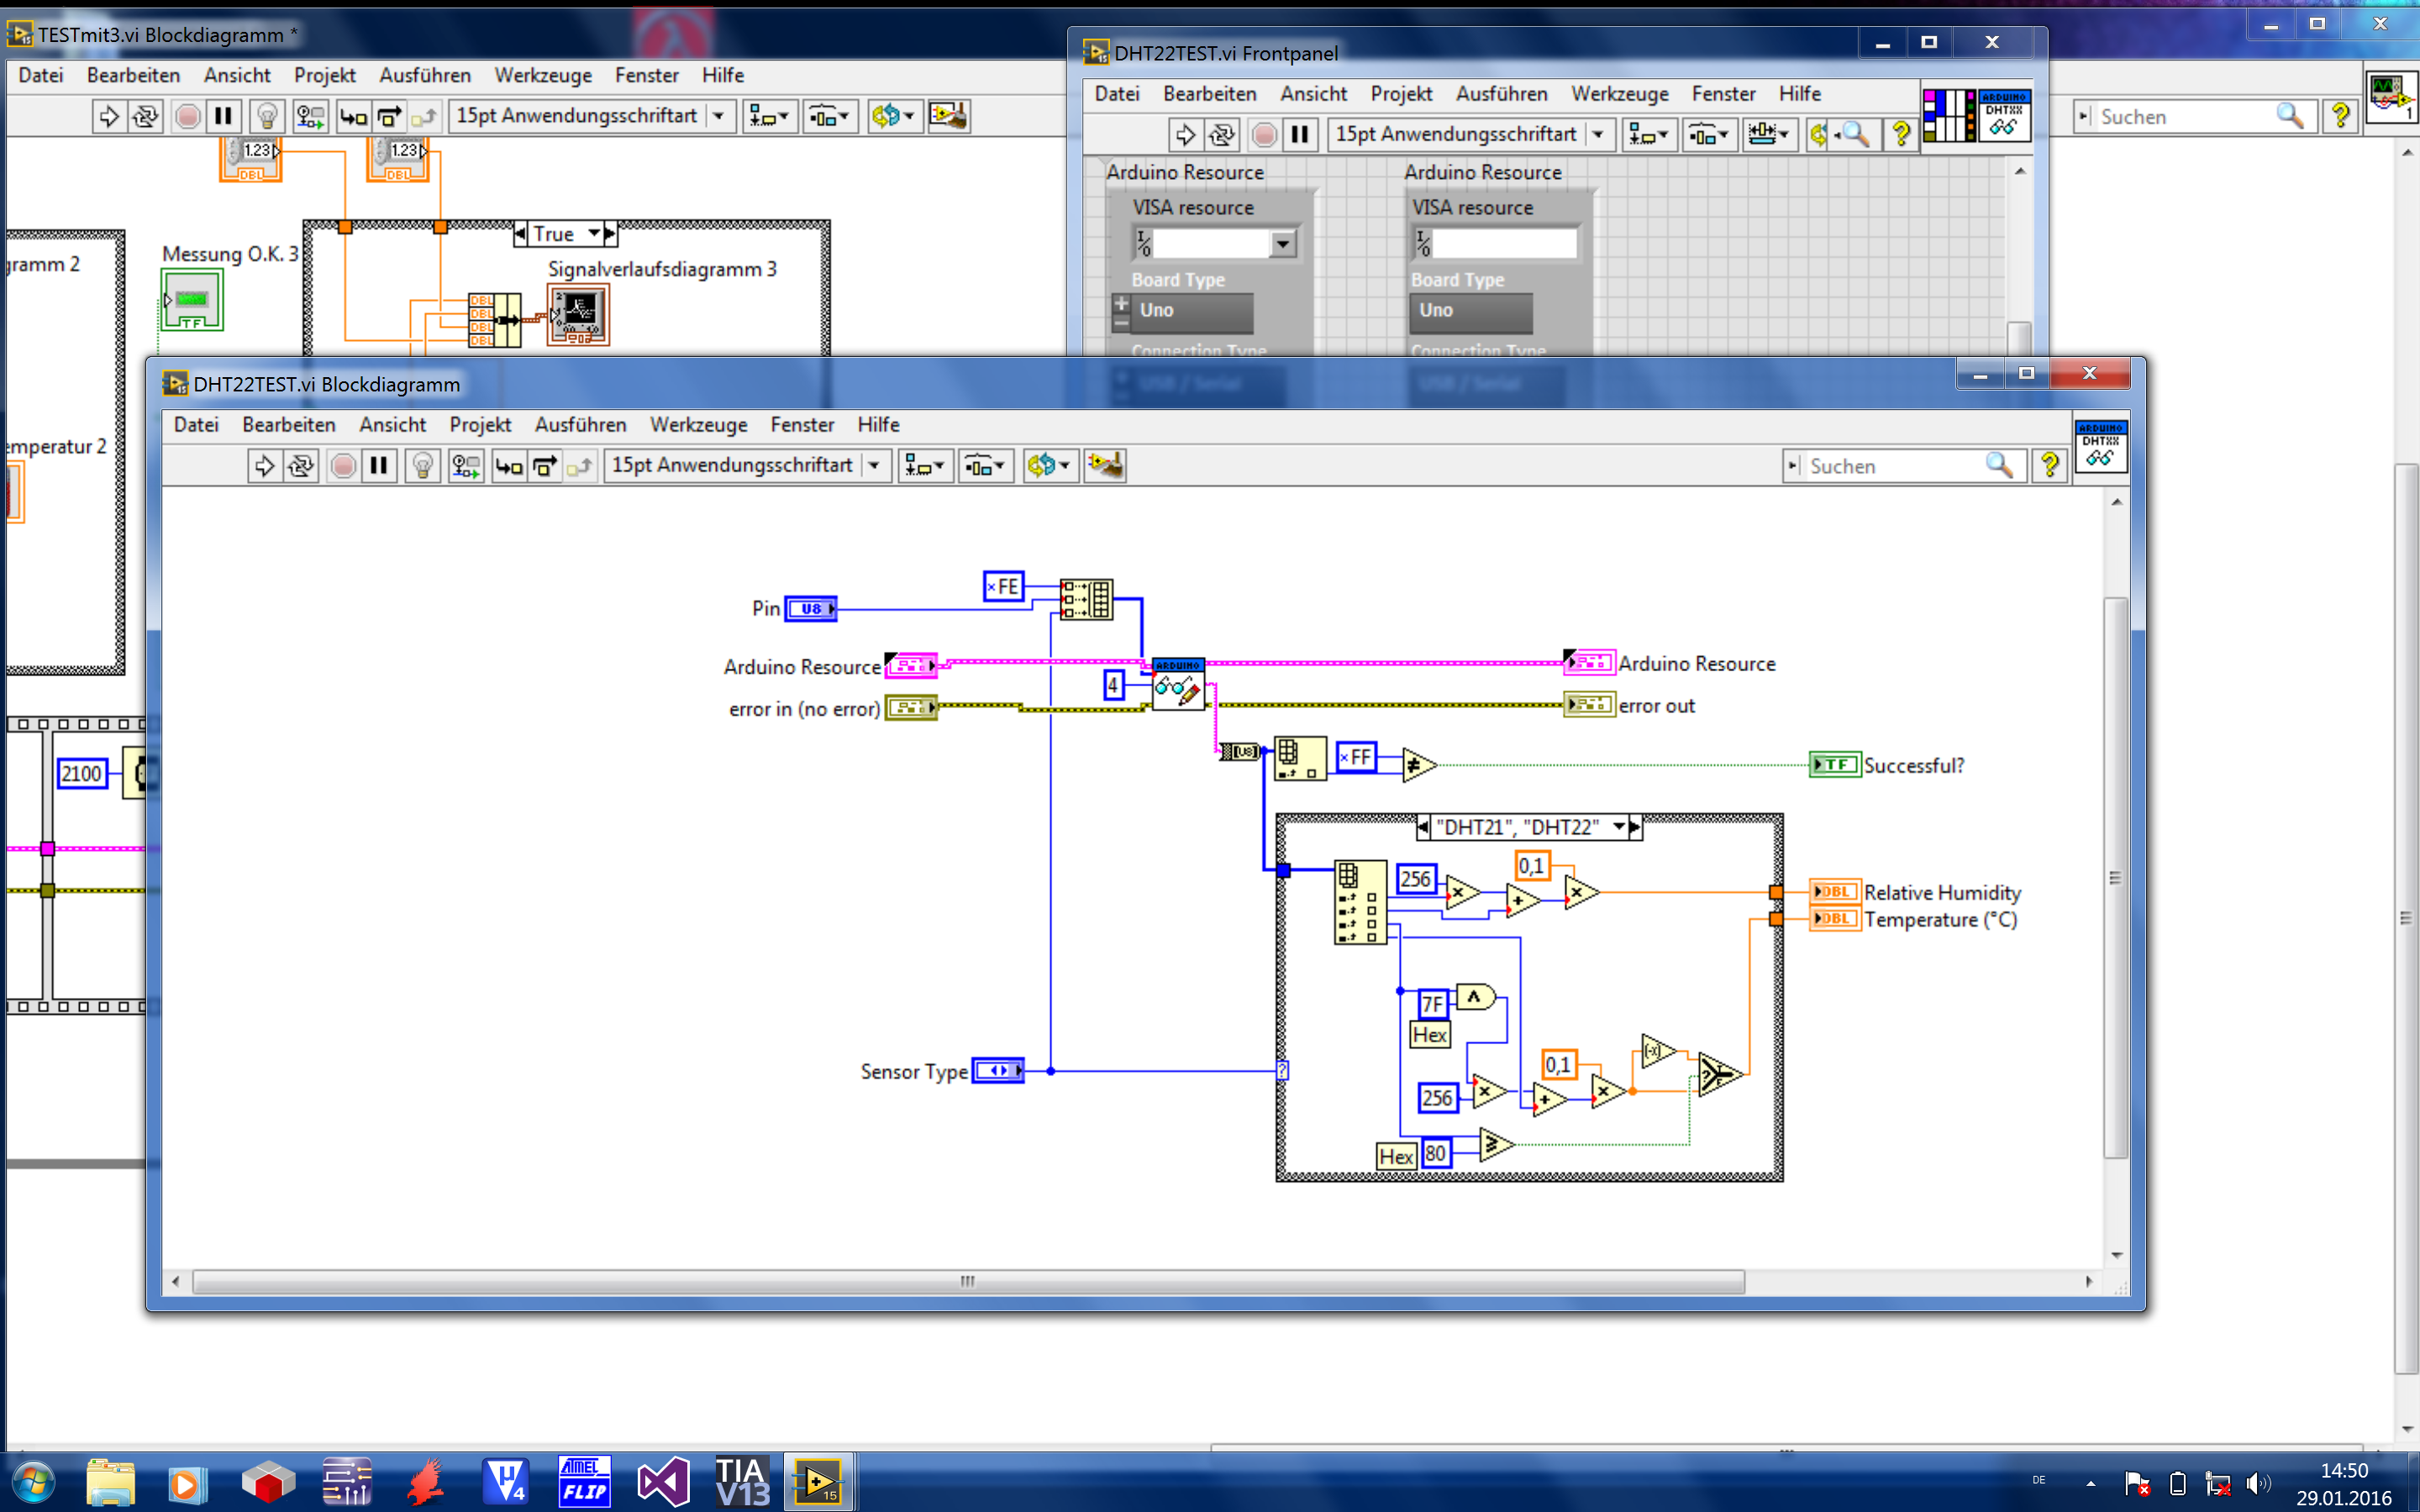Click Clean Up Diagram broom icon in DHT22TEST Blockdiagramm
2420x1512 pixels.
(x=1105, y=466)
